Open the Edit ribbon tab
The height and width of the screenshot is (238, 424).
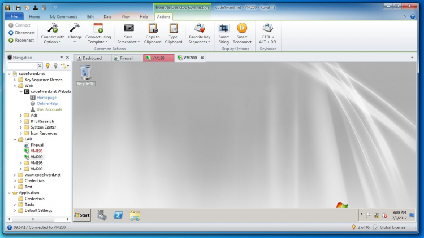90,17
